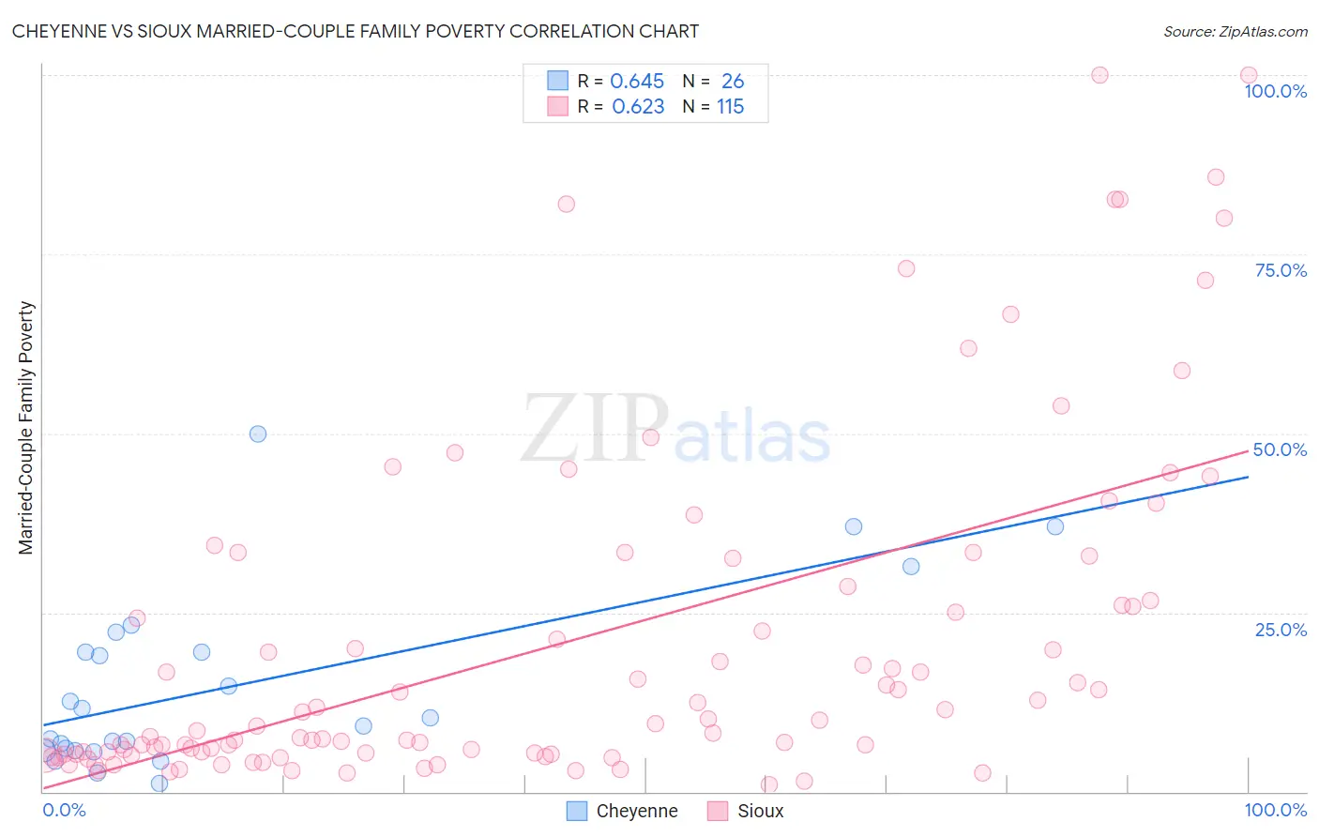Click the ZIPatlas watermark logo

(675, 428)
